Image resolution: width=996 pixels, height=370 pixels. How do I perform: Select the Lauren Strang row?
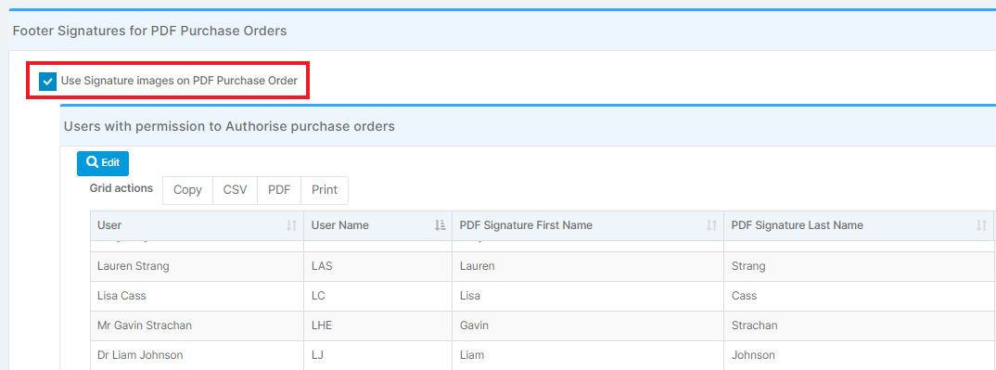(x=543, y=266)
